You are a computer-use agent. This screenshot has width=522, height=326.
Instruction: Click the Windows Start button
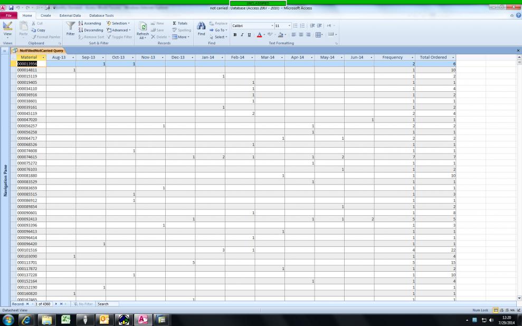pyautogui.click(x=8, y=320)
